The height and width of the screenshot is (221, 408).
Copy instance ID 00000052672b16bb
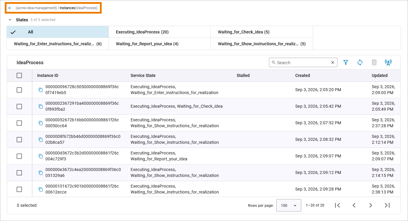[41, 123]
